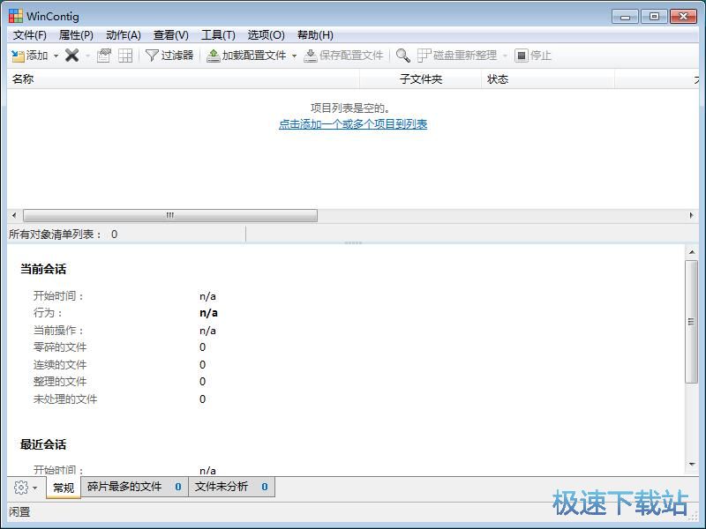Click the horizontal scrollbar of the file list

coord(168,214)
